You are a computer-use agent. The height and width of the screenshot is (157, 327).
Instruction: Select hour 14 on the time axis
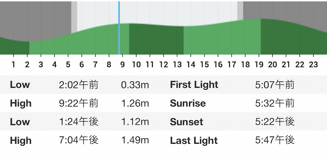click(190, 65)
